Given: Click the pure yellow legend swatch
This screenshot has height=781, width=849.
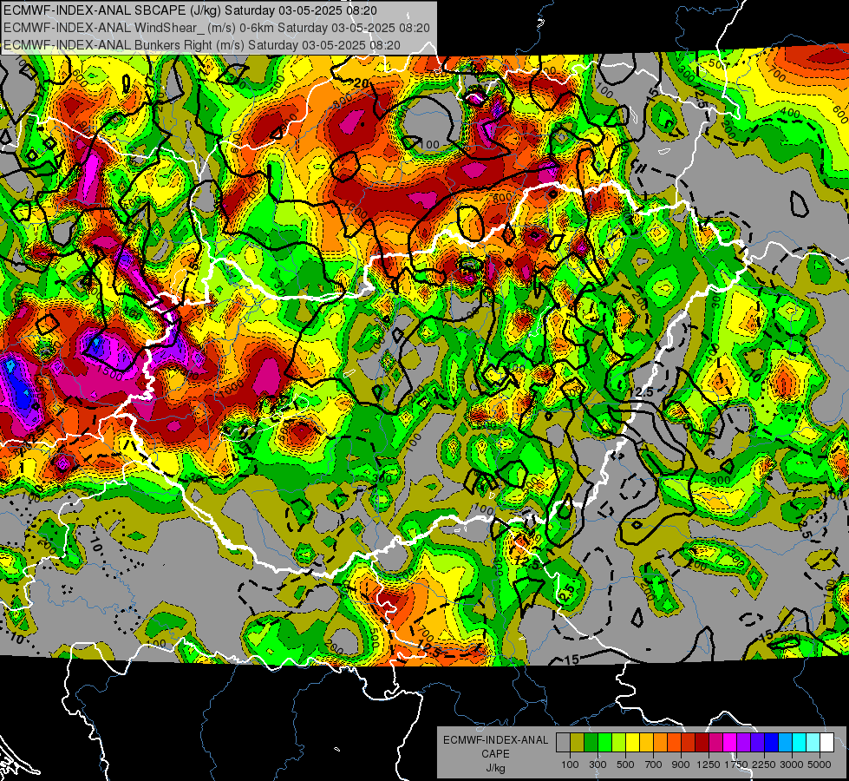Looking at the screenshot, I should (x=633, y=743).
